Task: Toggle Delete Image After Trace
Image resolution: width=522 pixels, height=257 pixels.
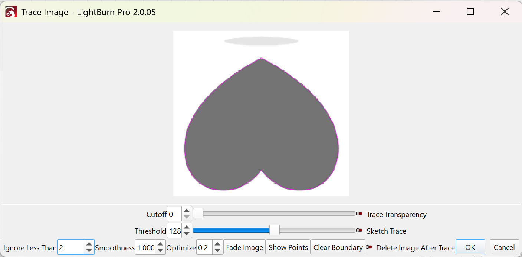Action: tap(369, 247)
